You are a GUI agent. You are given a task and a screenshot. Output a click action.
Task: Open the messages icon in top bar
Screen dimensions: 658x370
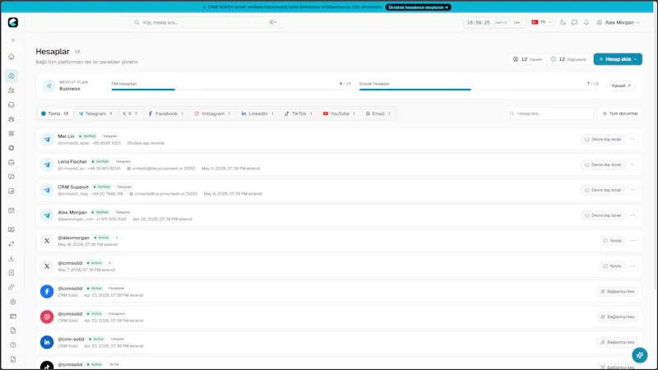(x=574, y=22)
